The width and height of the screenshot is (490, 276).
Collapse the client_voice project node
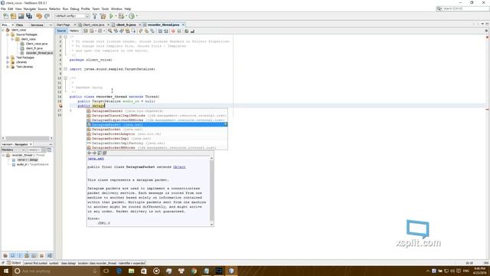[x=3, y=30]
